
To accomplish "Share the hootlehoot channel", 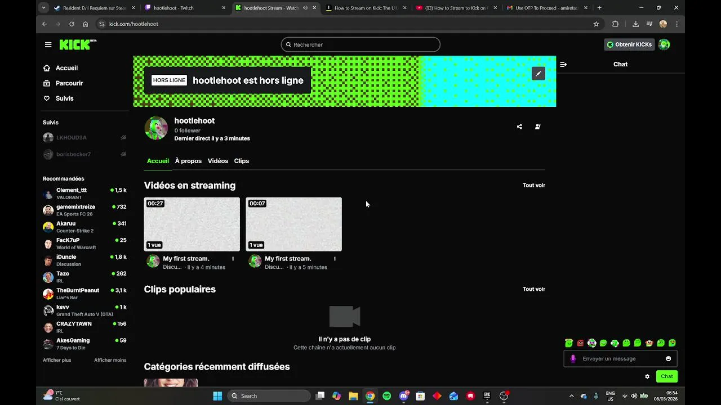I will (x=519, y=127).
